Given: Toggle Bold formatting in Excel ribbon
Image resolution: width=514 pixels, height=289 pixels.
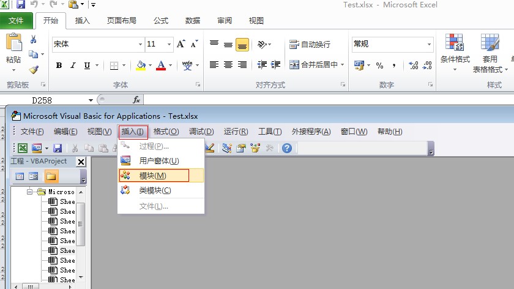Looking at the screenshot, I should [59, 66].
